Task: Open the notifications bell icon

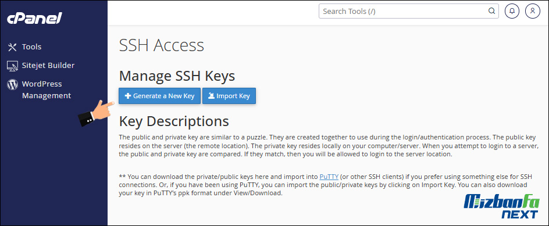Action: click(x=512, y=11)
